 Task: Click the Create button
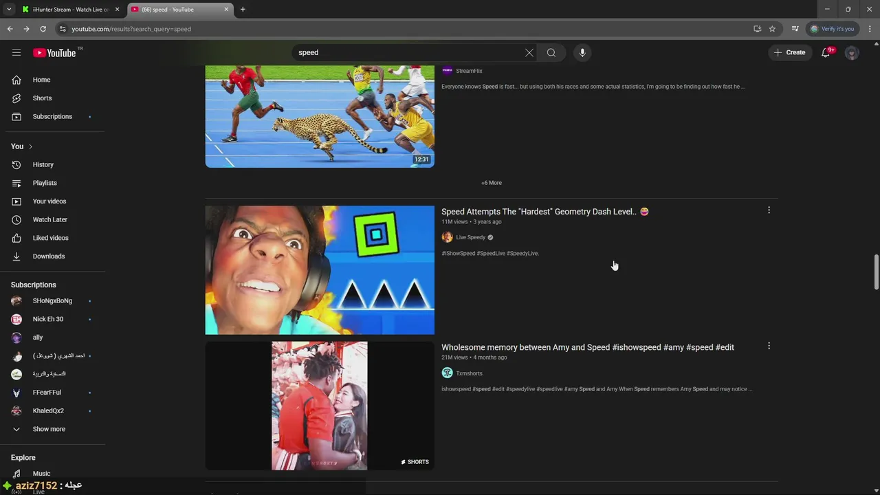click(x=790, y=52)
